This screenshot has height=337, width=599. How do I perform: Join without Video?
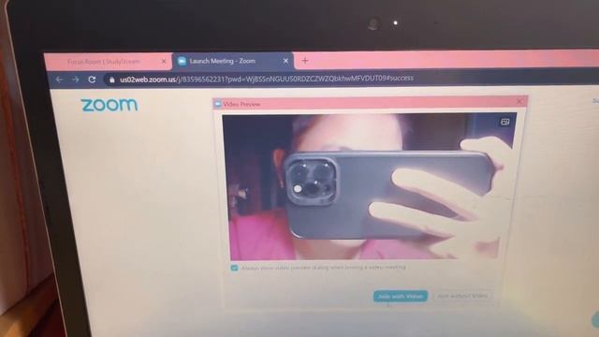coord(462,296)
